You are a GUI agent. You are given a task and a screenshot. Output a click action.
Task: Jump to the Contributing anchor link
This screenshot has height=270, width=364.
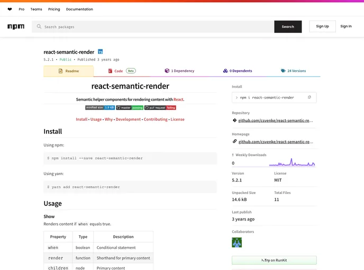click(x=156, y=119)
